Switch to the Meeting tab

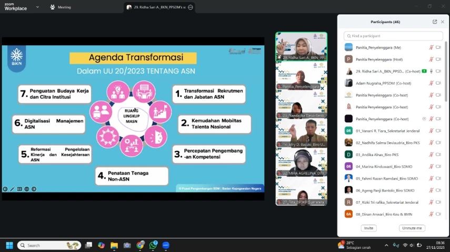click(61, 7)
